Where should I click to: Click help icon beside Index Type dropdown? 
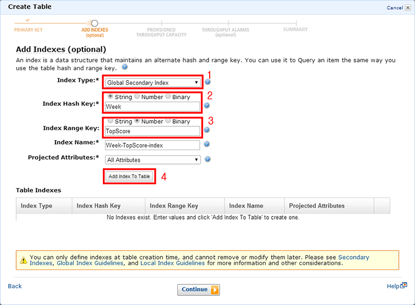(x=207, y=83)
